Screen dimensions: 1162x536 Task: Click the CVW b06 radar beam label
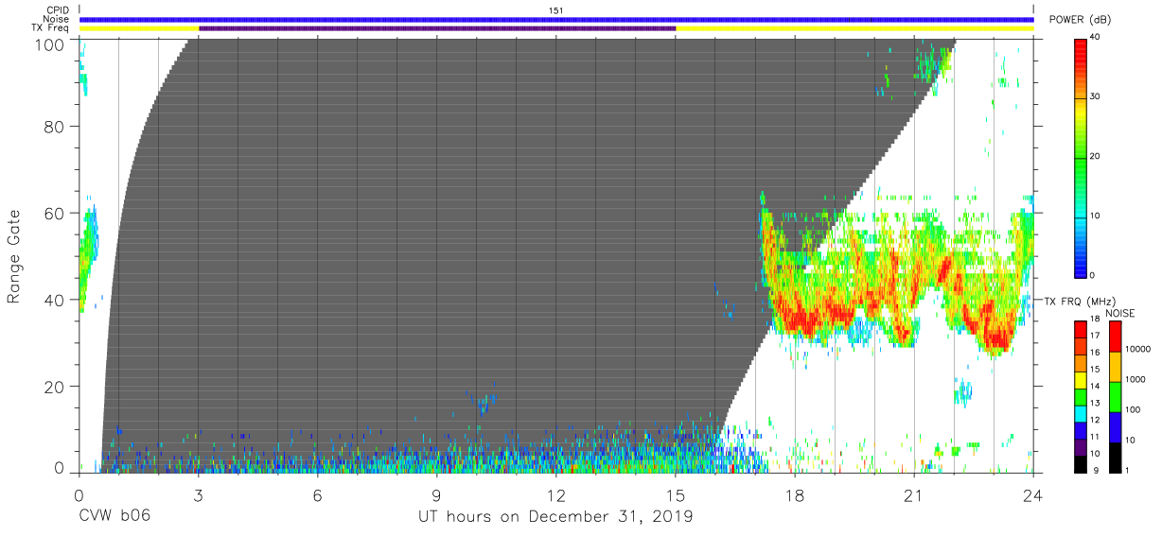[x=114, y=517]
